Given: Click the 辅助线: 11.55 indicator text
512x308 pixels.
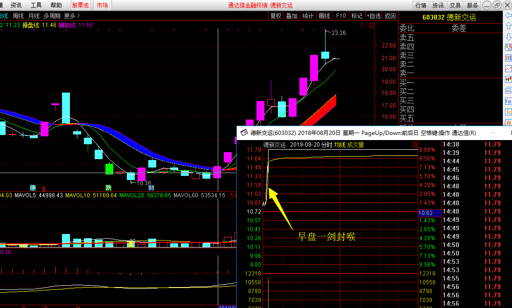Looking at the screenshot, I should click(76, 25).
